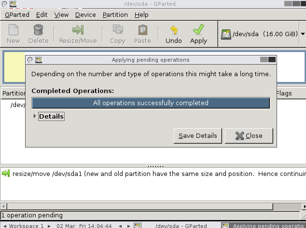Screen dimensions: 306x228
Task: Open the Device menu
Action: [x=85, y=15]
